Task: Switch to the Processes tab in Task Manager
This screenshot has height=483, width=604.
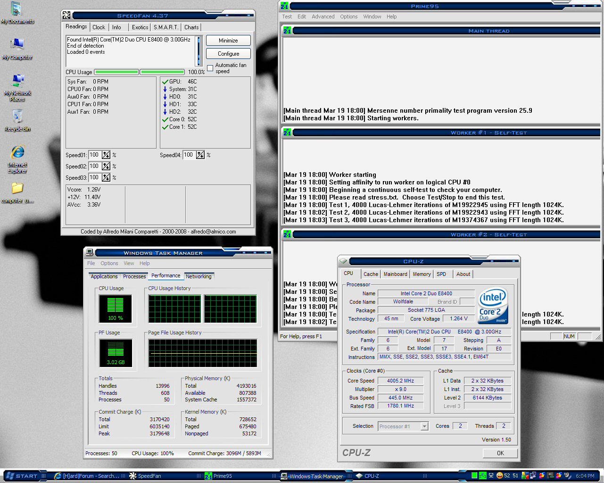Action: coord(134,276)
